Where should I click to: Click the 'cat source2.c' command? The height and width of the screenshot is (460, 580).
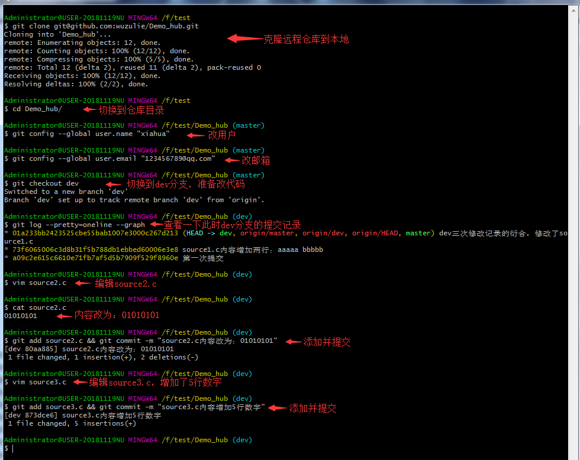pos(39,307)
